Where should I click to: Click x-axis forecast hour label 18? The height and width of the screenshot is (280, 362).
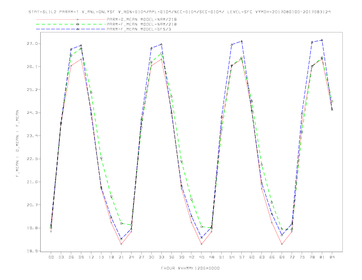pos(111,257)
